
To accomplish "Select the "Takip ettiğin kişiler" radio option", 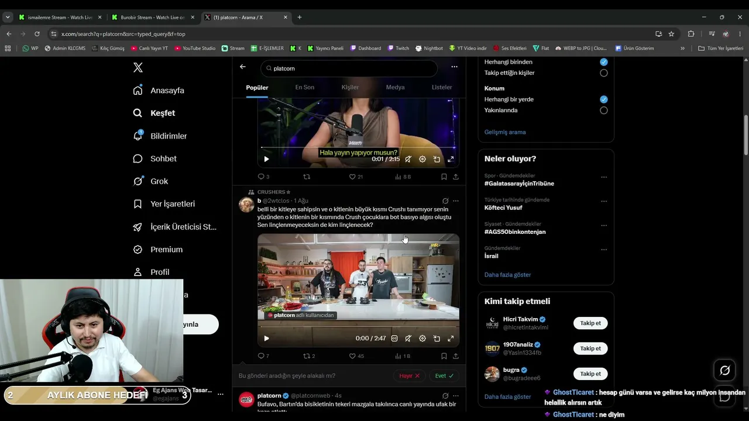I will click(x=604, y=73).
